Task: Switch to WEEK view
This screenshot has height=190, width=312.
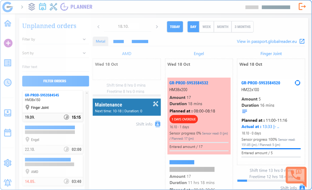Action: (x=207, y=27)
